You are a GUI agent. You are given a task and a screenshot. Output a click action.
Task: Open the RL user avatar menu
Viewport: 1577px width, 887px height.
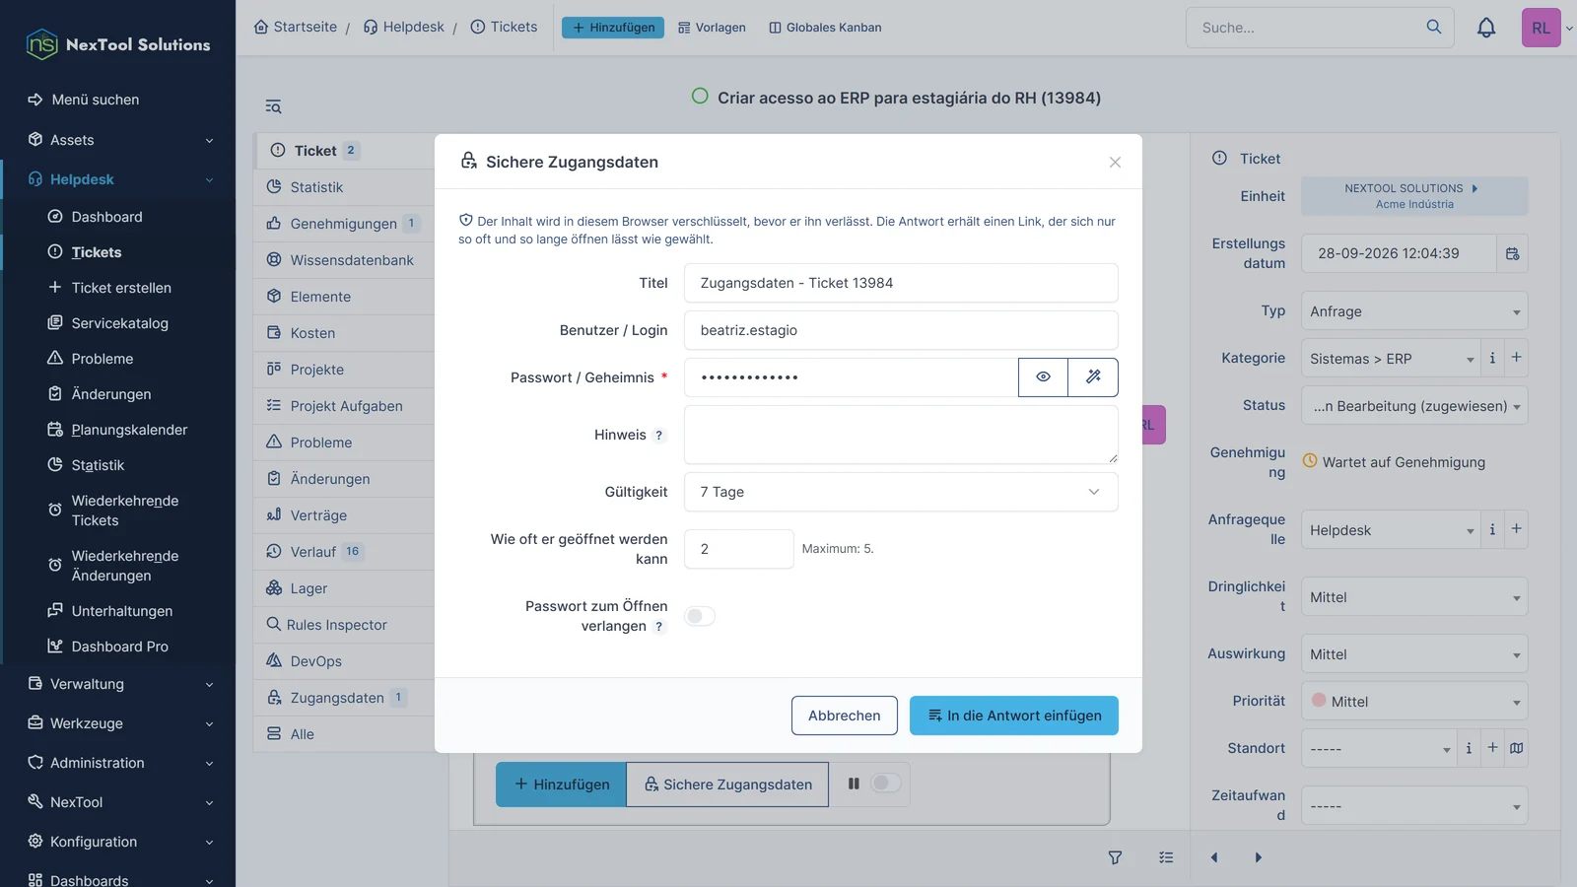click(x=1541, y=28)
